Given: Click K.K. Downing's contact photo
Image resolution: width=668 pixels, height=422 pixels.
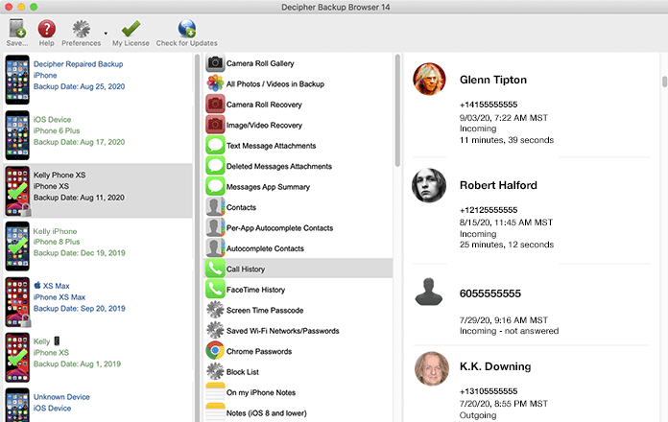Looking at the screenshot, I should [432, 368].
